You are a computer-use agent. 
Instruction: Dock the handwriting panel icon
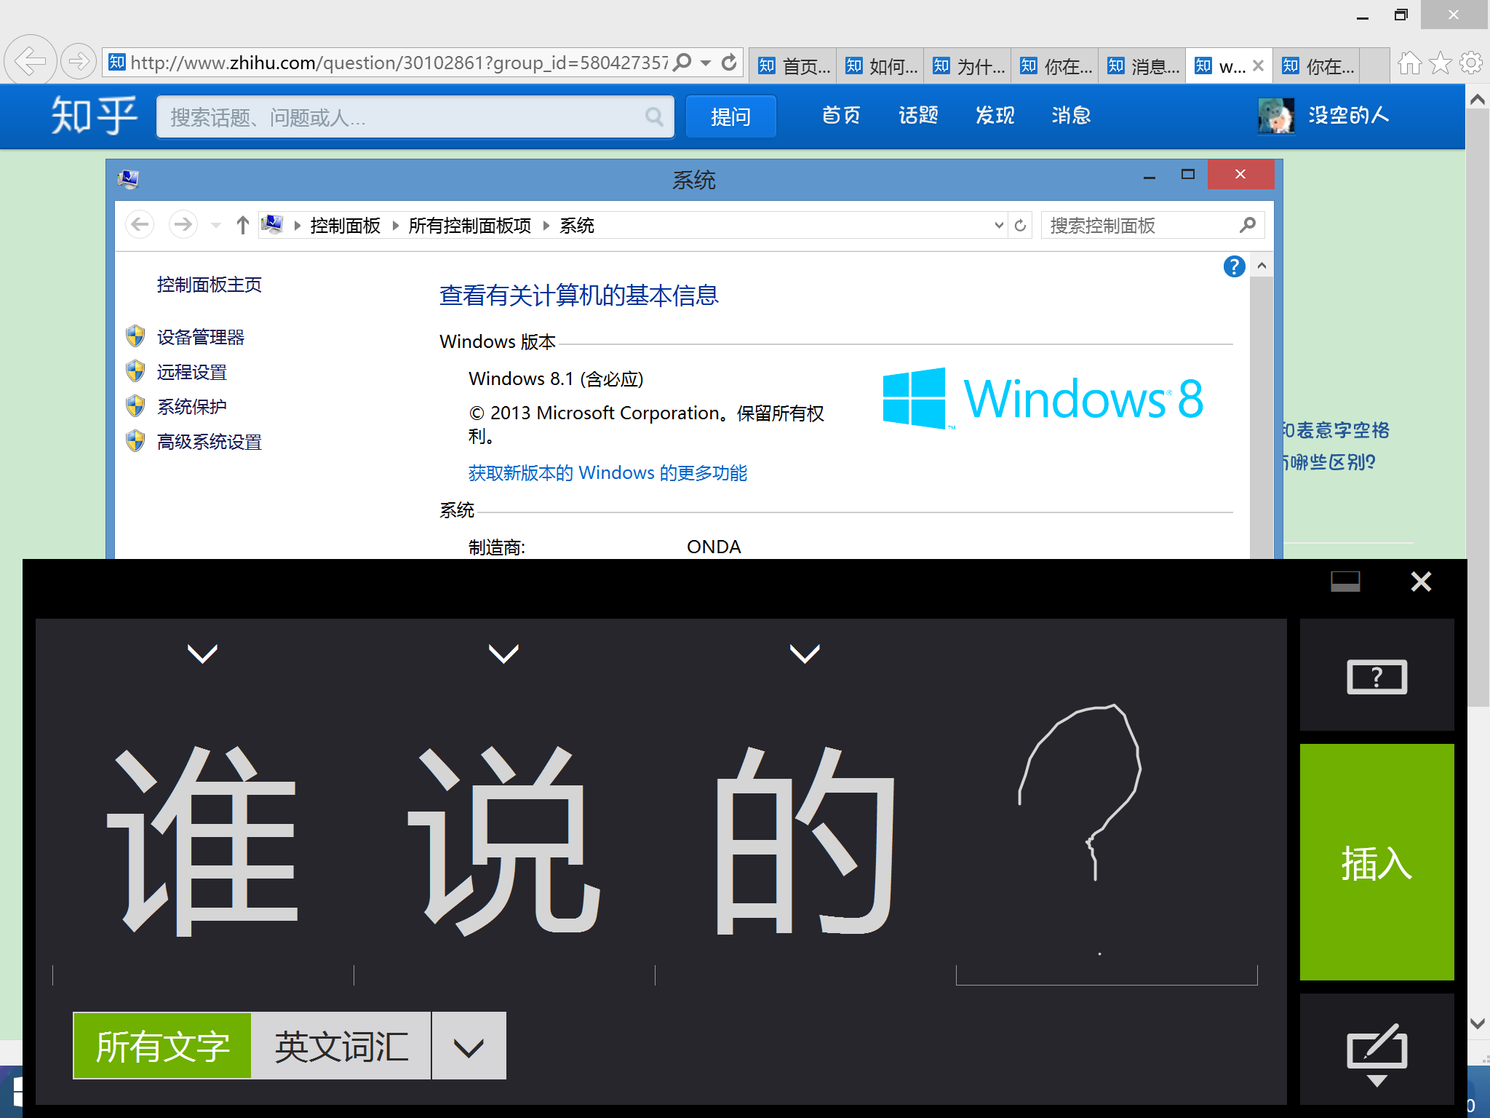tap(1344, 582)
